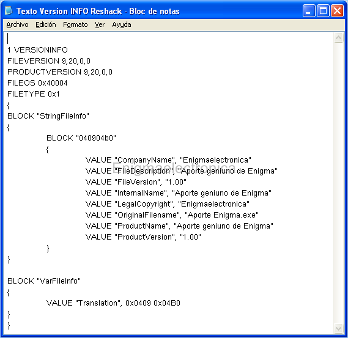Click the VALUE "FileDescription" line
Image resolution: width=348 pixels, height=338 pixels.
(182, 171)
